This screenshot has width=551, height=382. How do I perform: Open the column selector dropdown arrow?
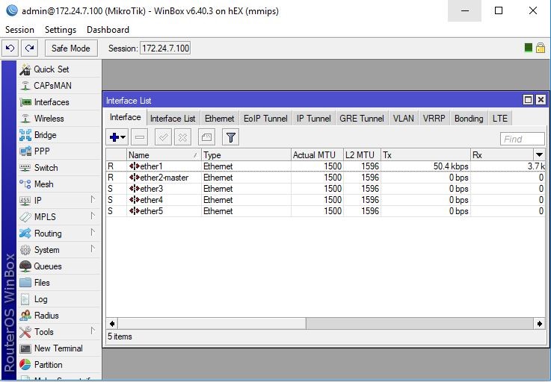pyautogui.click(x=539, y=154)
